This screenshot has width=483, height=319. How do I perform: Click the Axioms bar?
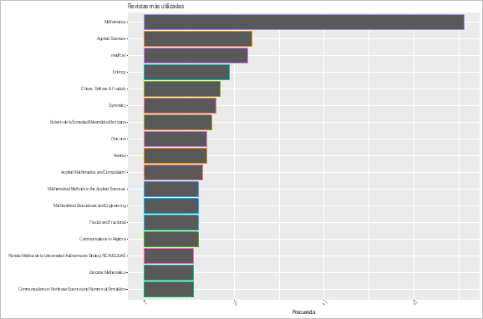tap(175, 155)
